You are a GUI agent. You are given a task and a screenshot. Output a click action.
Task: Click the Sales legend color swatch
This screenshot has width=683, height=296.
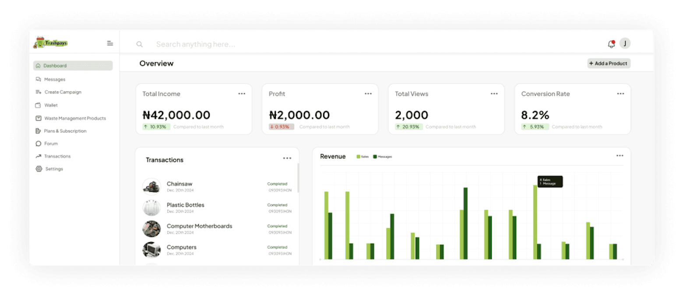coord(358,157)
